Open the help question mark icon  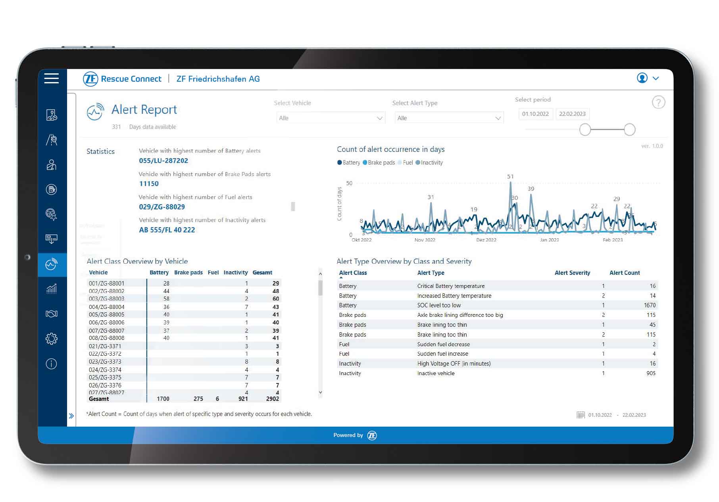(x=659, y=102)
